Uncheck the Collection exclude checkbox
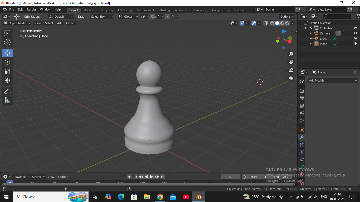This screenshot has height=202, width=360. click(311, 28)
